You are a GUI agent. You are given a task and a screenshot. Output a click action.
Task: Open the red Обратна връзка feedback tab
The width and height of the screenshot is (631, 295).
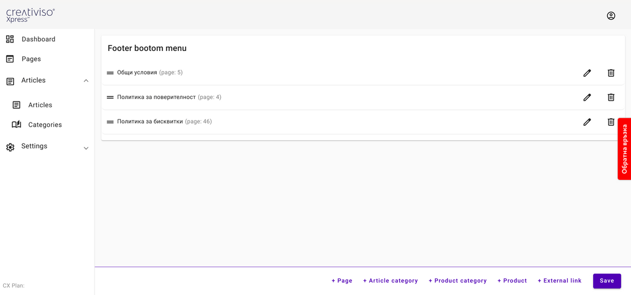[624, 149]
